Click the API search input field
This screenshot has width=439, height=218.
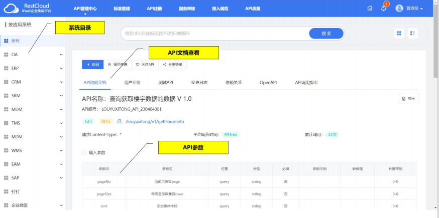[213, 33]
